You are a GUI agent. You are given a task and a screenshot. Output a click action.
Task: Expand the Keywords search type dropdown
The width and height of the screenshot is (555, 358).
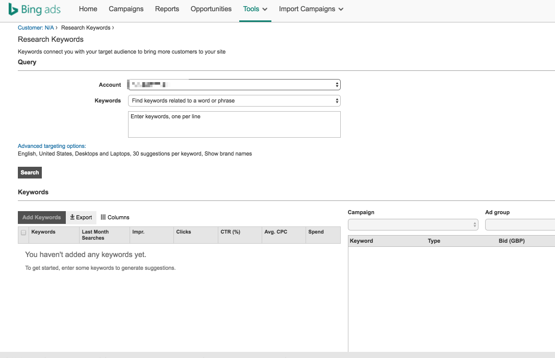(x=234, y=100)
